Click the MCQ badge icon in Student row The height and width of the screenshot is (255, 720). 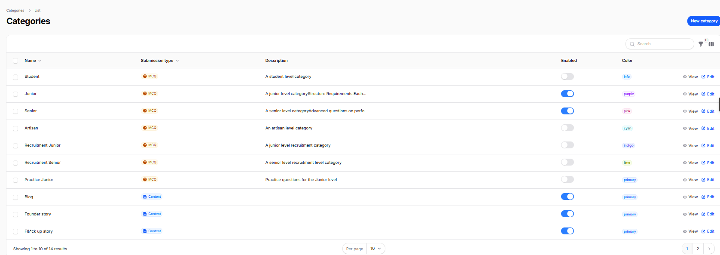coord(145,76)
